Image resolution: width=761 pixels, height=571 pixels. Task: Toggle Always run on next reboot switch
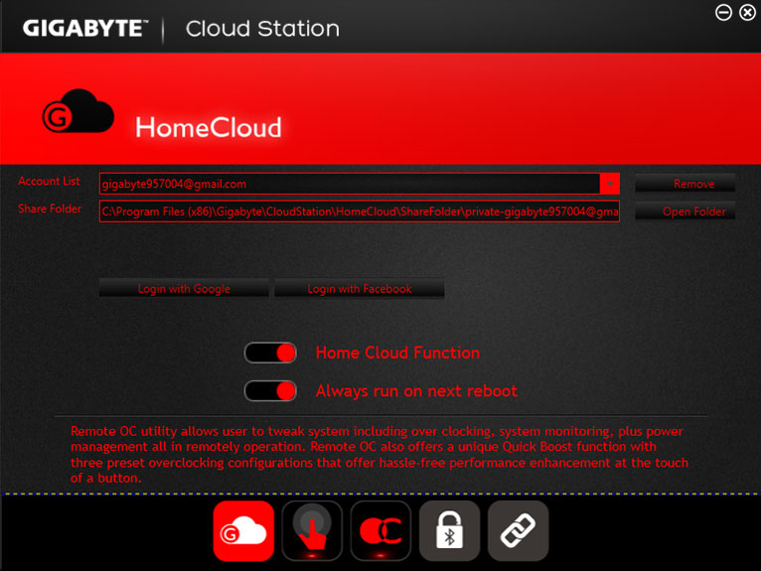click(270, 391)
